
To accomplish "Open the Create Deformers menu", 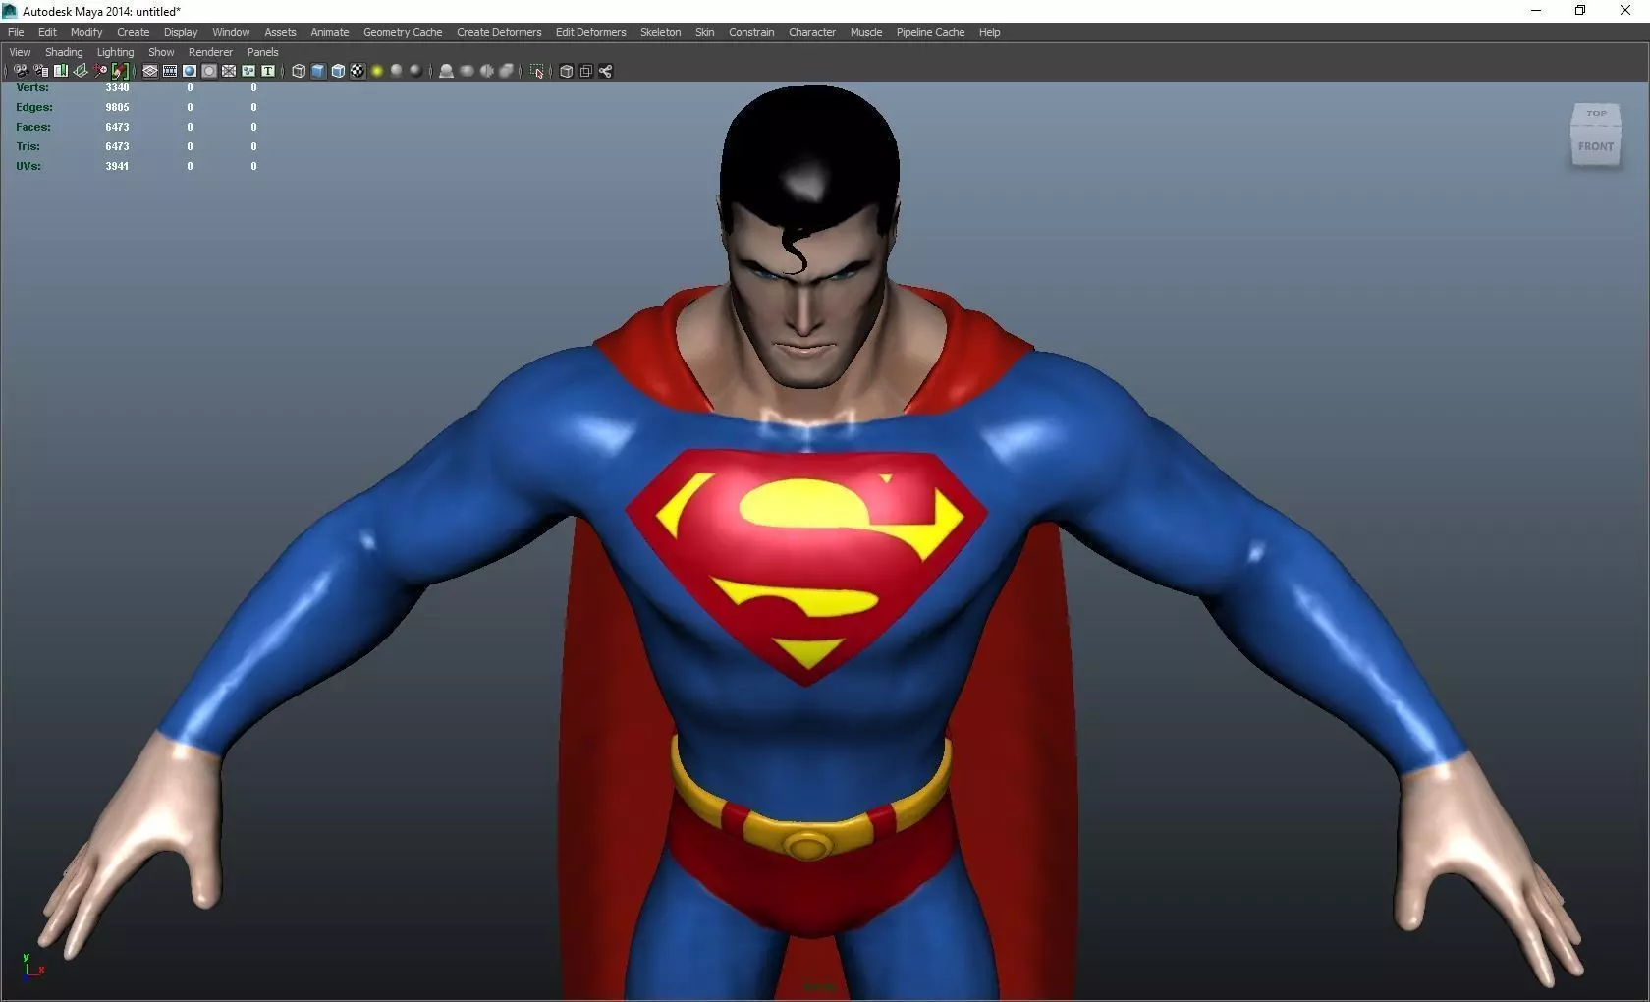I will pyautogui.click(x=499, y=32).
